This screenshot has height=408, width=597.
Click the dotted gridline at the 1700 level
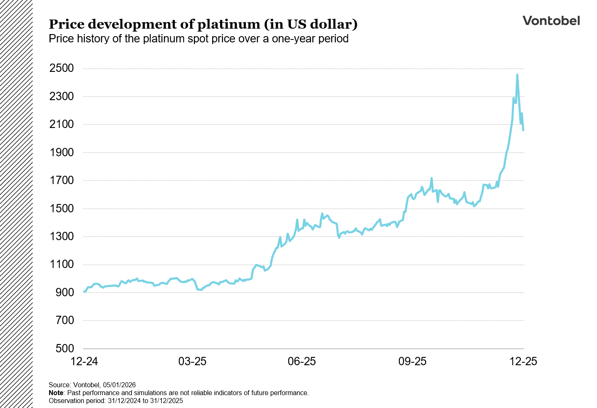point(291,180)
